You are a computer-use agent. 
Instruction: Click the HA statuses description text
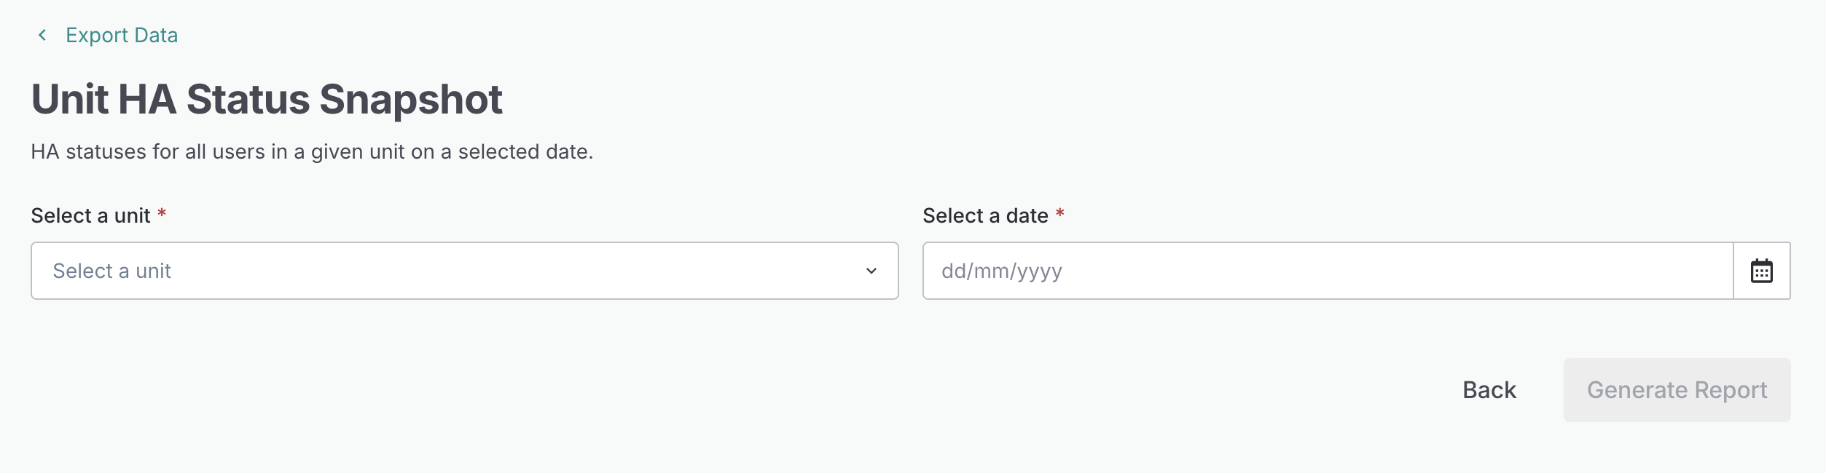312,151
